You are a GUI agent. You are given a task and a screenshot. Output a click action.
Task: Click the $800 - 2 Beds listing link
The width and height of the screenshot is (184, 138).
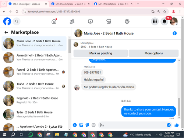[96, 47]
